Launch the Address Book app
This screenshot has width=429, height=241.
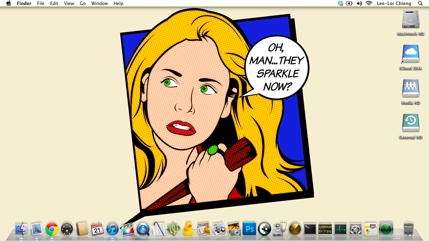click(x=82, y=229)
